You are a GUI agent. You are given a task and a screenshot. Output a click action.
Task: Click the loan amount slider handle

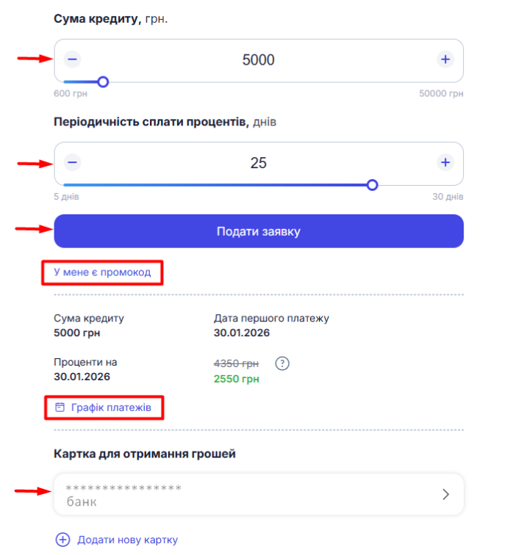[103, 82]
